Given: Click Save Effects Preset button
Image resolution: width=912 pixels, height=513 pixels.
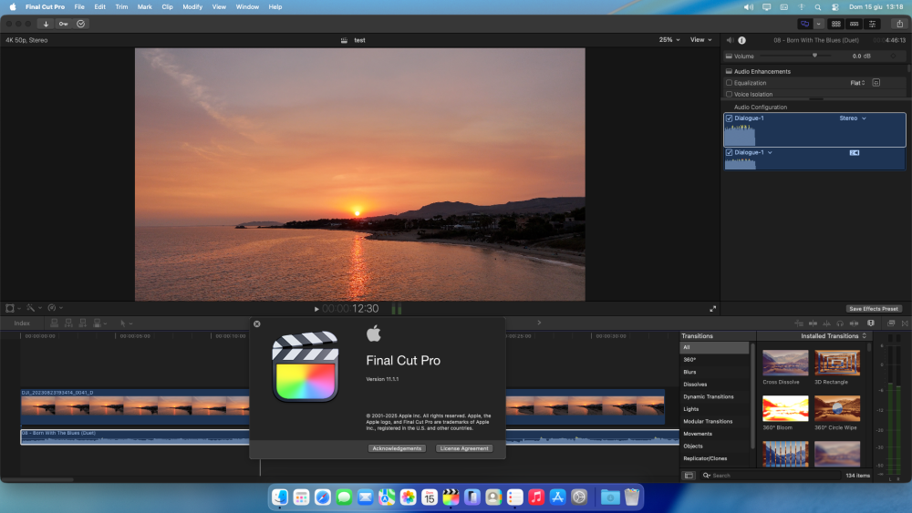Looking at the screenshot, I should [x=874, y=309].
